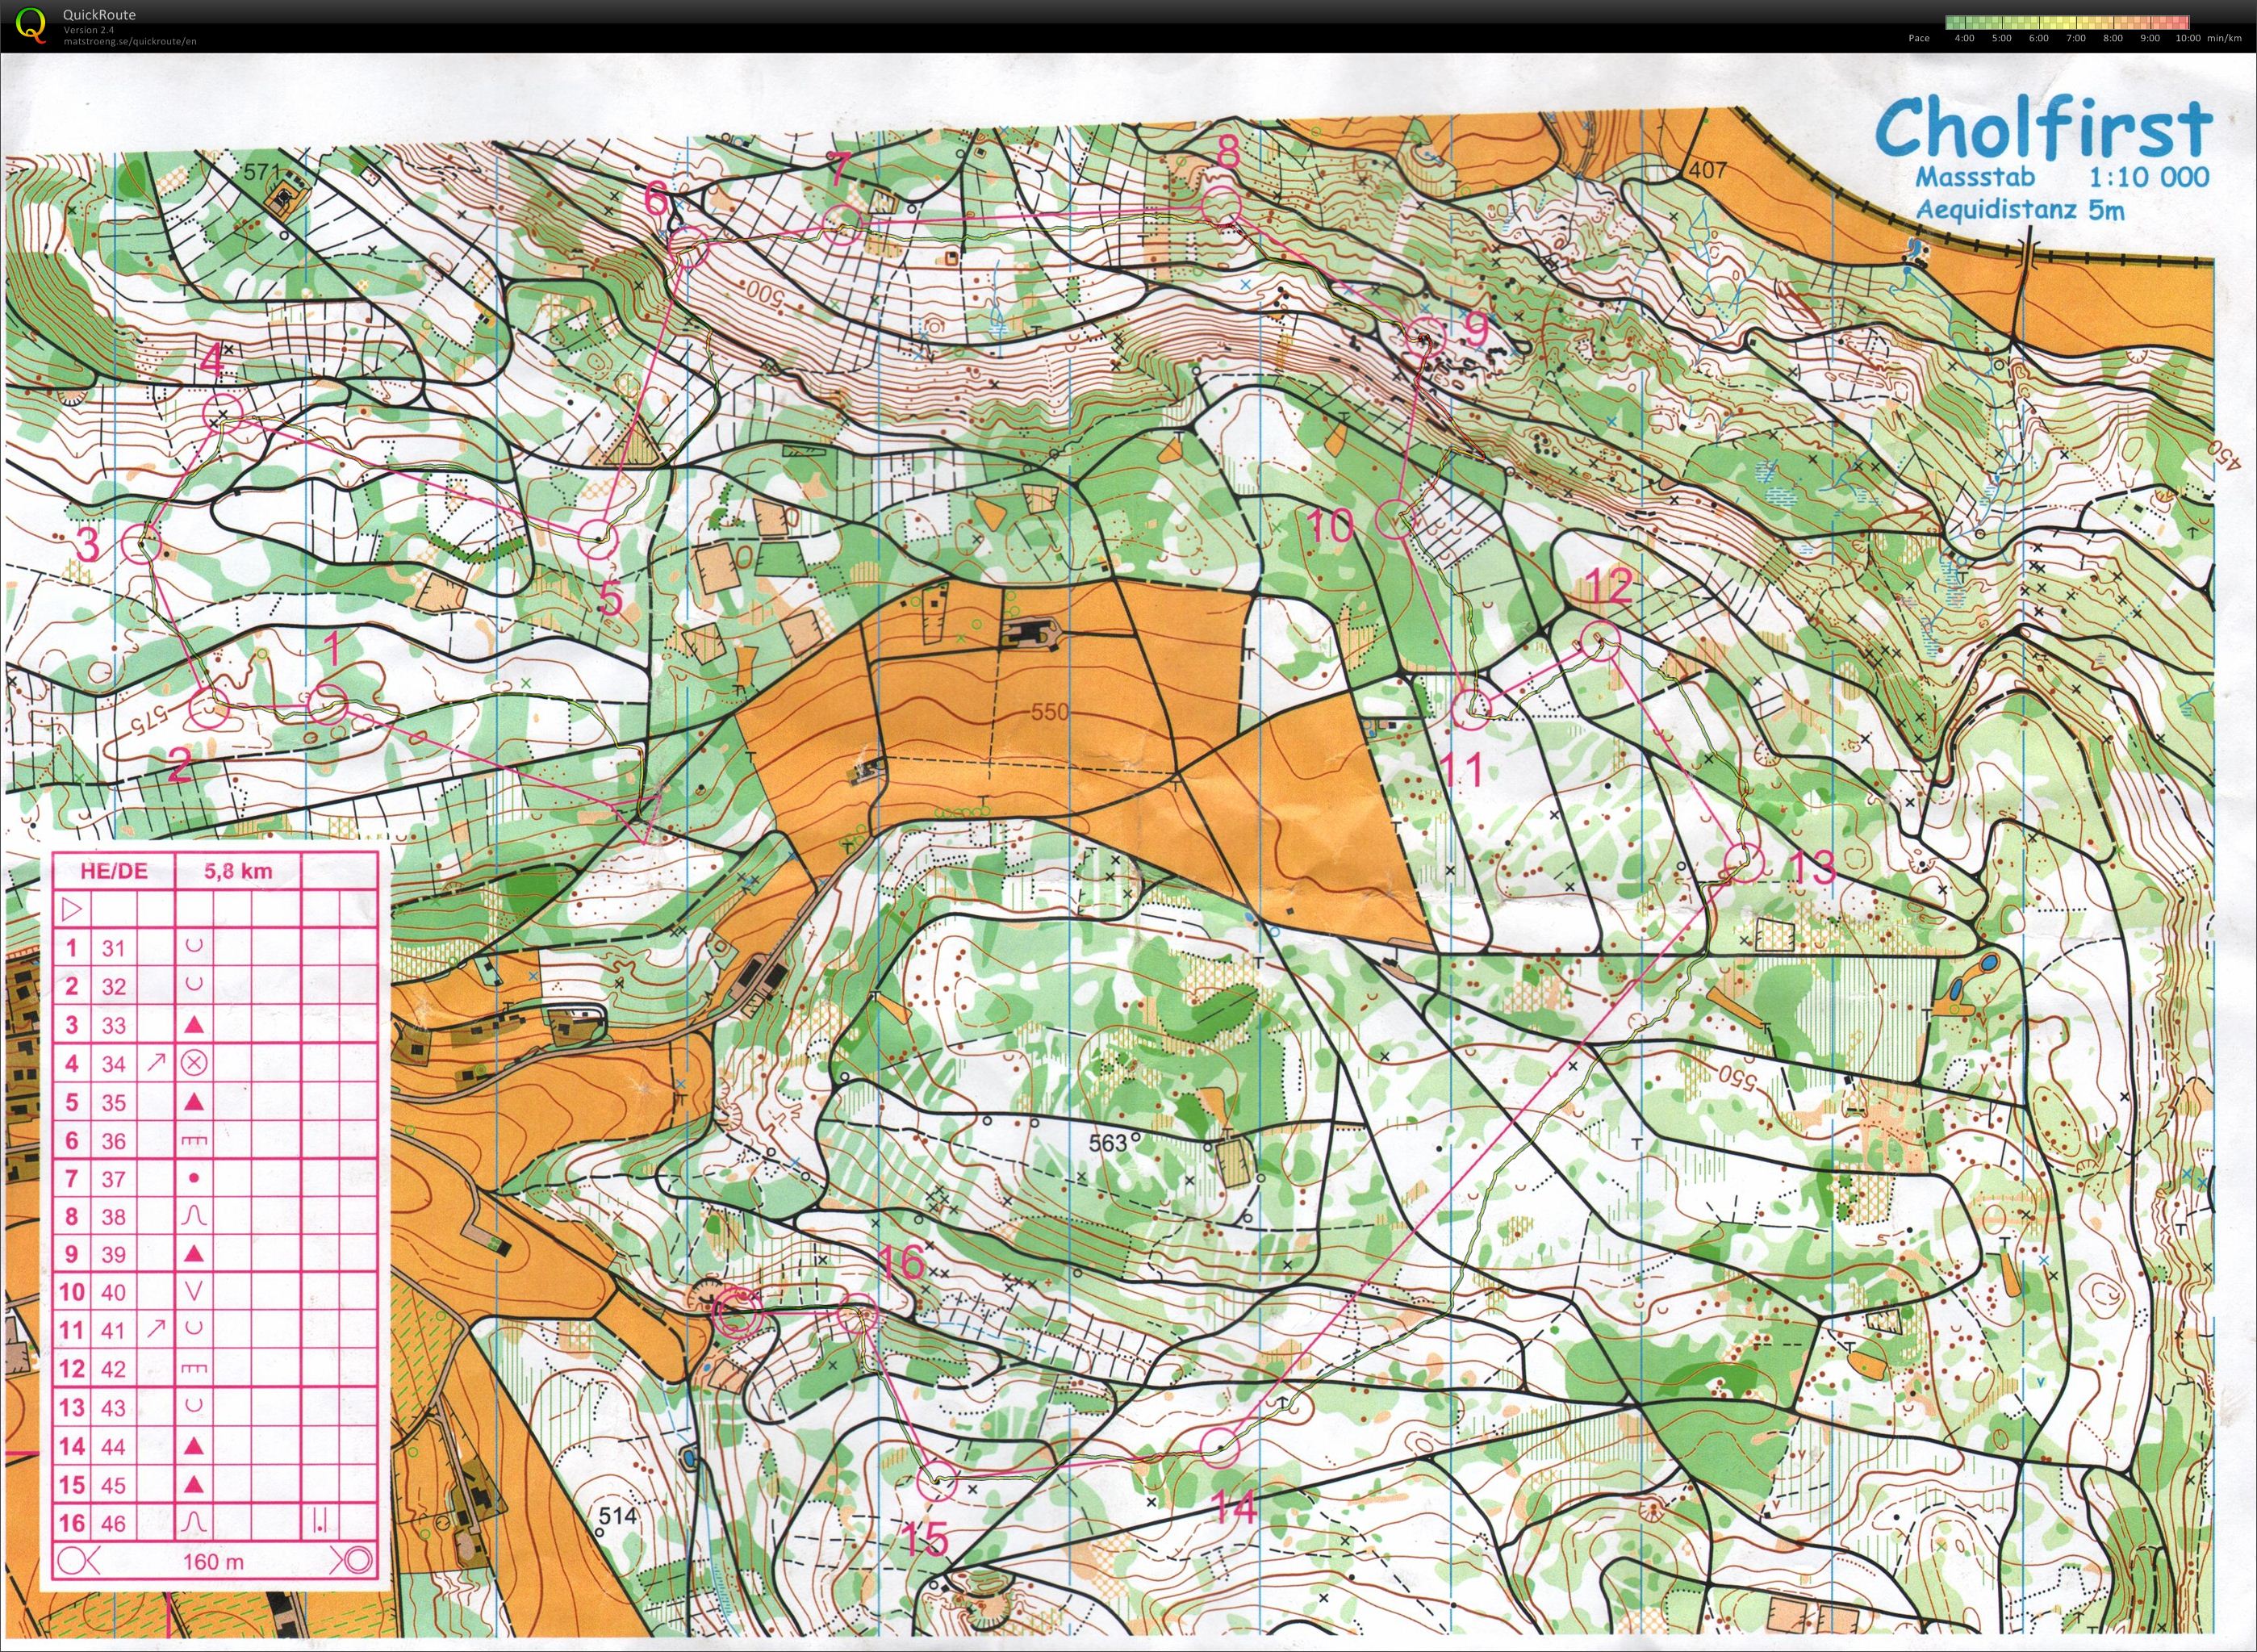The height and width of the screenshot is (1652, 2257).
Task: Click the V pit symbol in row 40
Action: [x=195, y=1292]
